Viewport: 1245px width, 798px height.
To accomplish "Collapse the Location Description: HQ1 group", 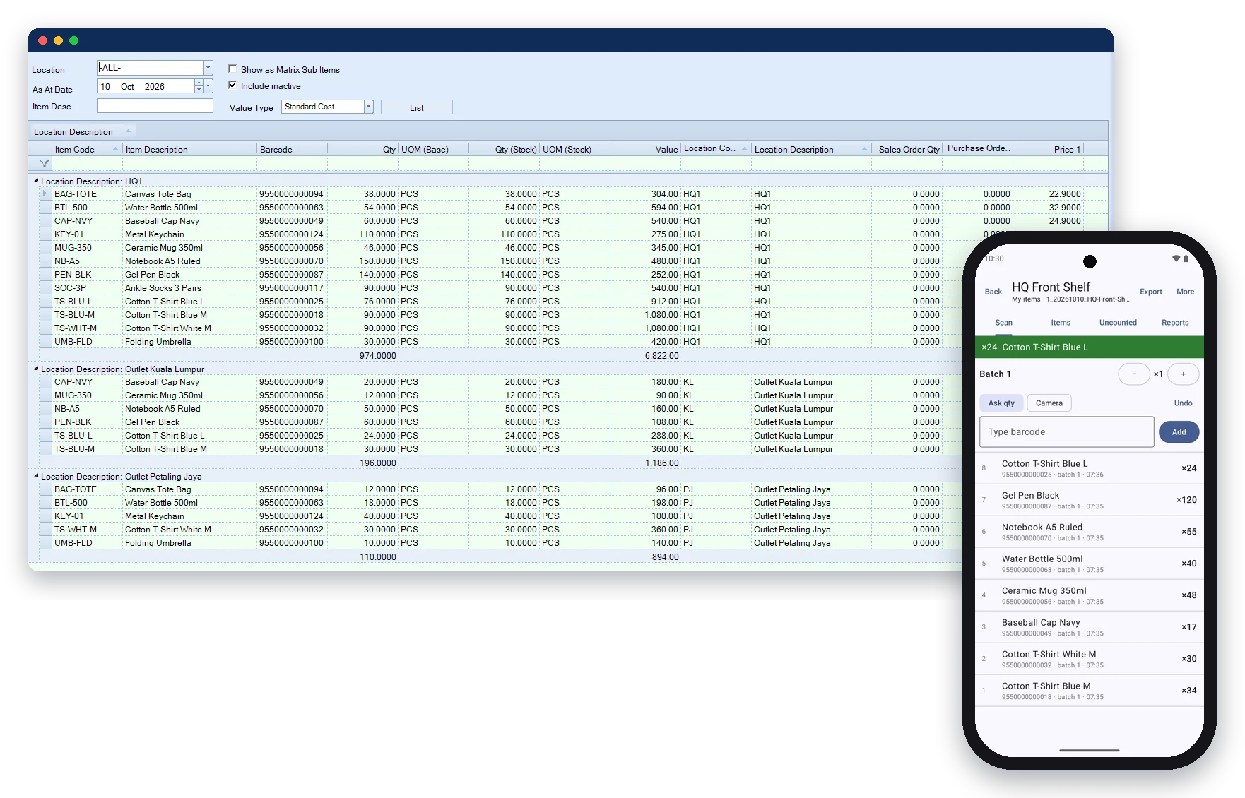I will click(x=36, y=181).
